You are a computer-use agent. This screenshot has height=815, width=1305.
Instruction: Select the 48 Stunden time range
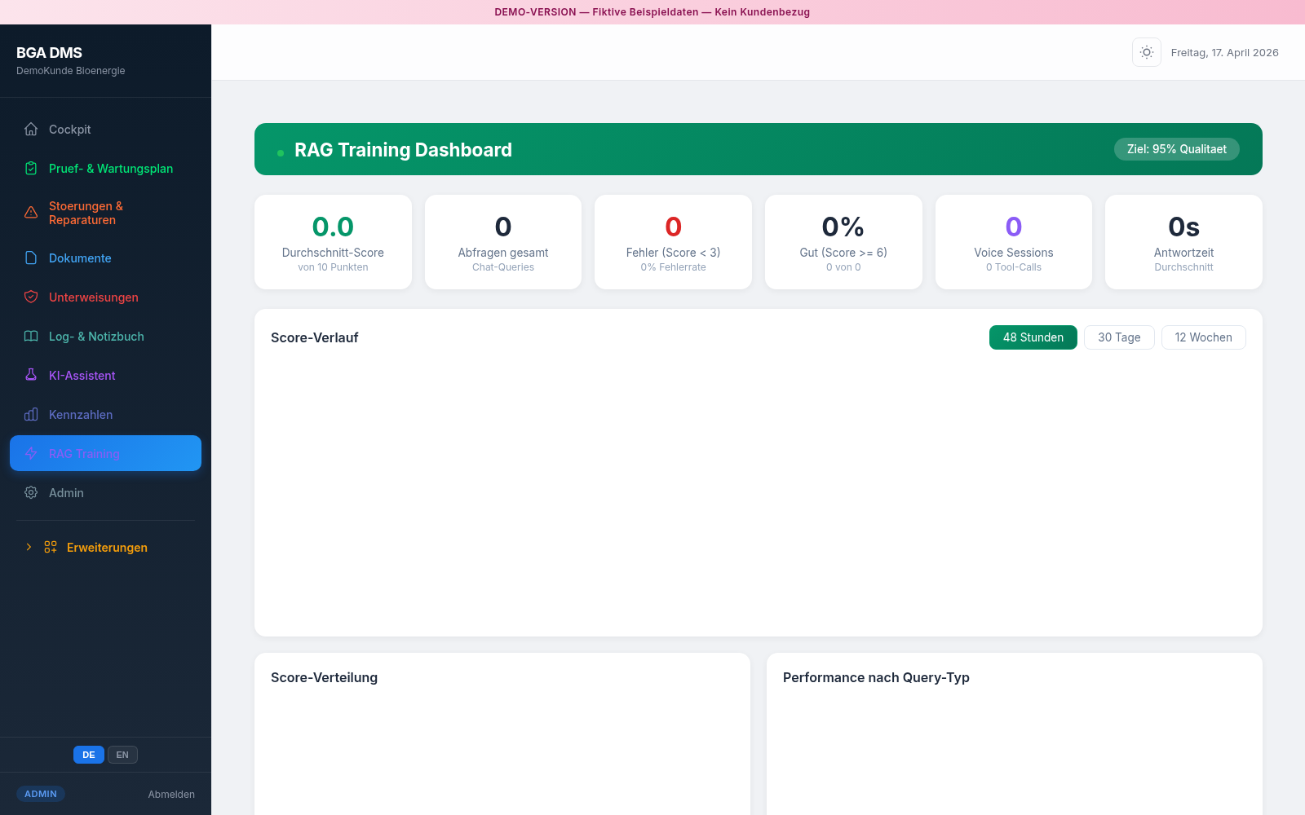[x=1033, y=337]
